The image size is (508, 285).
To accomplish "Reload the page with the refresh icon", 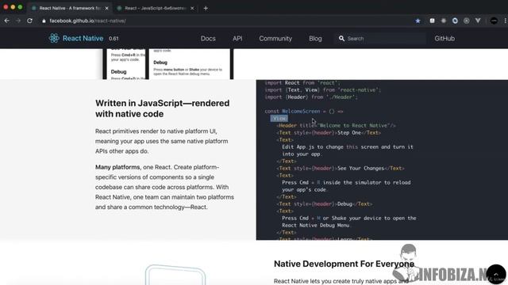I will [x=29, y=21].
